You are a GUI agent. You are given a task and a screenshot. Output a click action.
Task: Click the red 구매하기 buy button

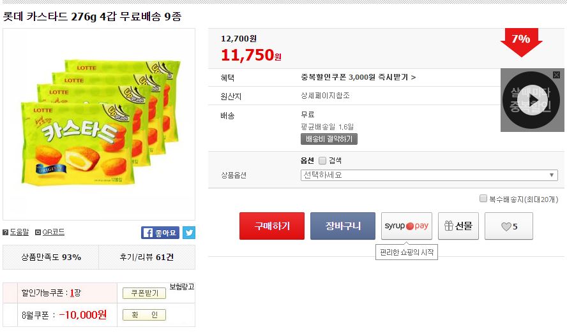272,226
